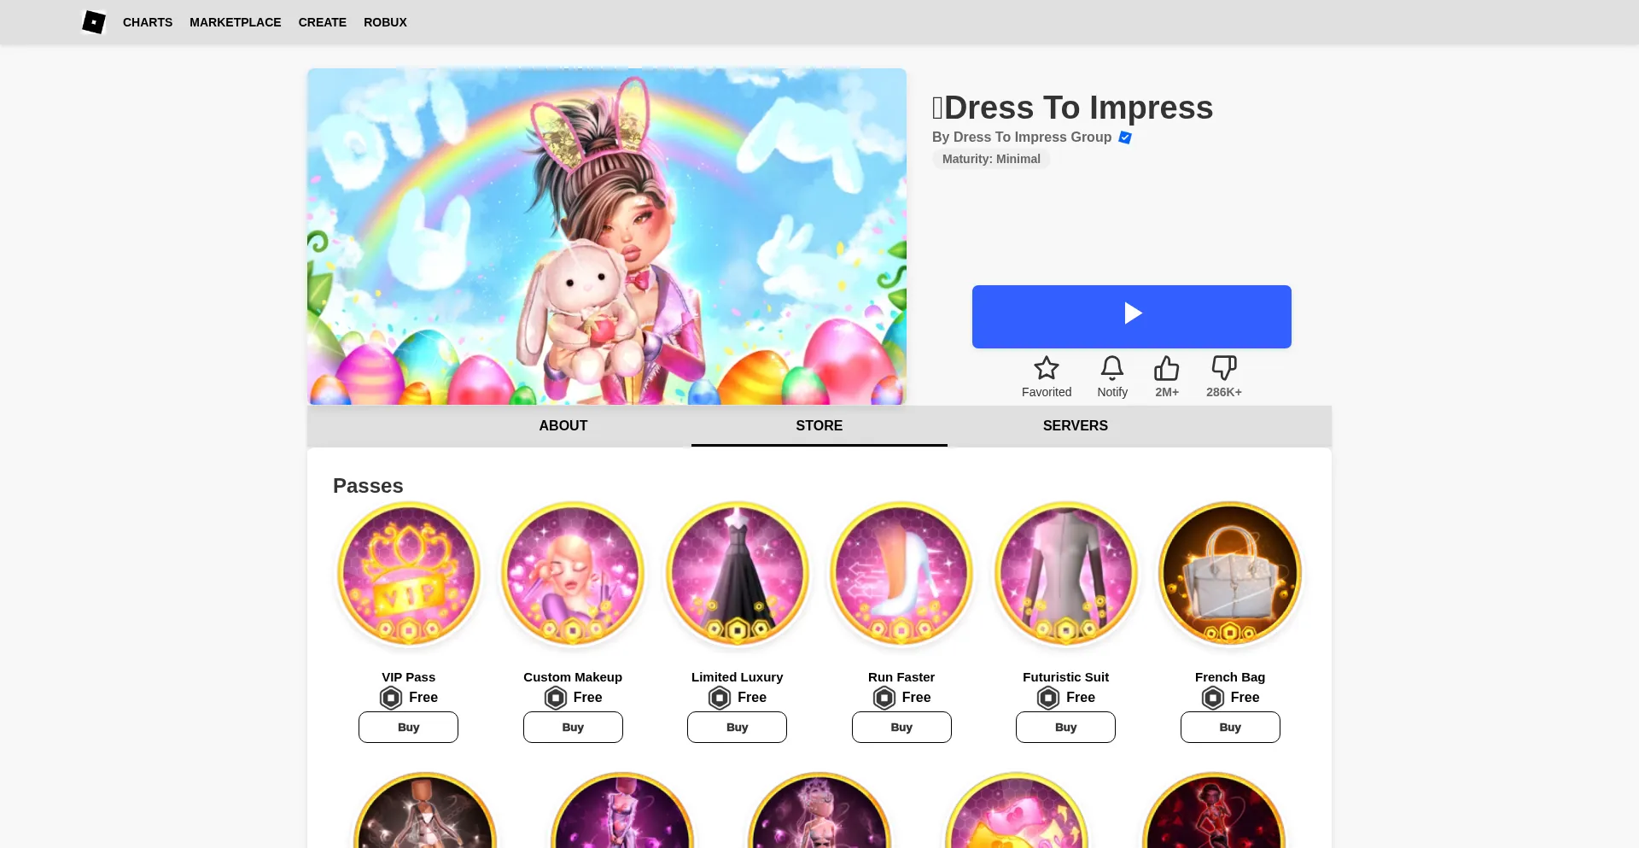Dislike the game with thumbs down

tap(1223, 368)
